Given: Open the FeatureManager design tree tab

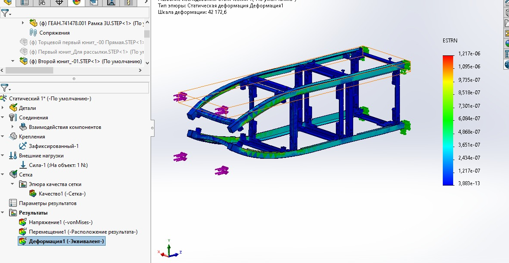Looking at the screenshot, I should click(x=7, y=3).
